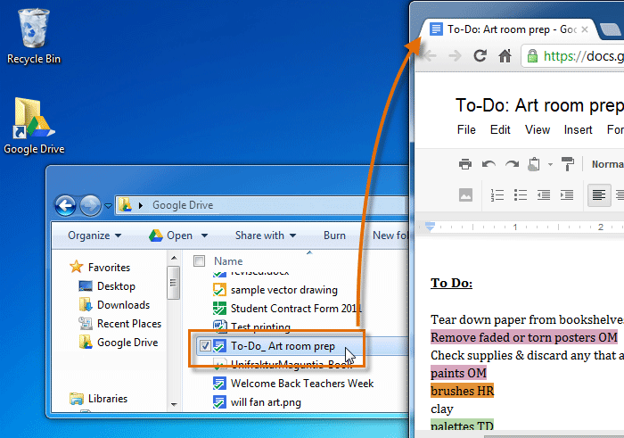Open the Edit menu in Google Docs
624x438 pixels.
point(500,130)
